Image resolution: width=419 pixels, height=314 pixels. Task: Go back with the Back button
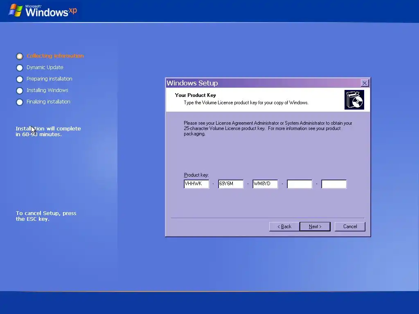[284, 227]
